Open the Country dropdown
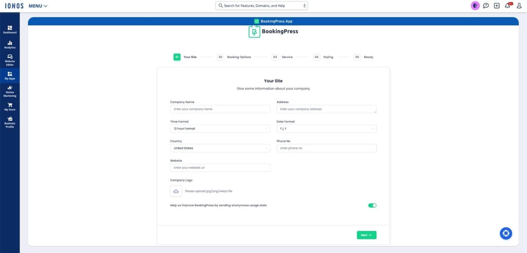 [x=220, y=148]
